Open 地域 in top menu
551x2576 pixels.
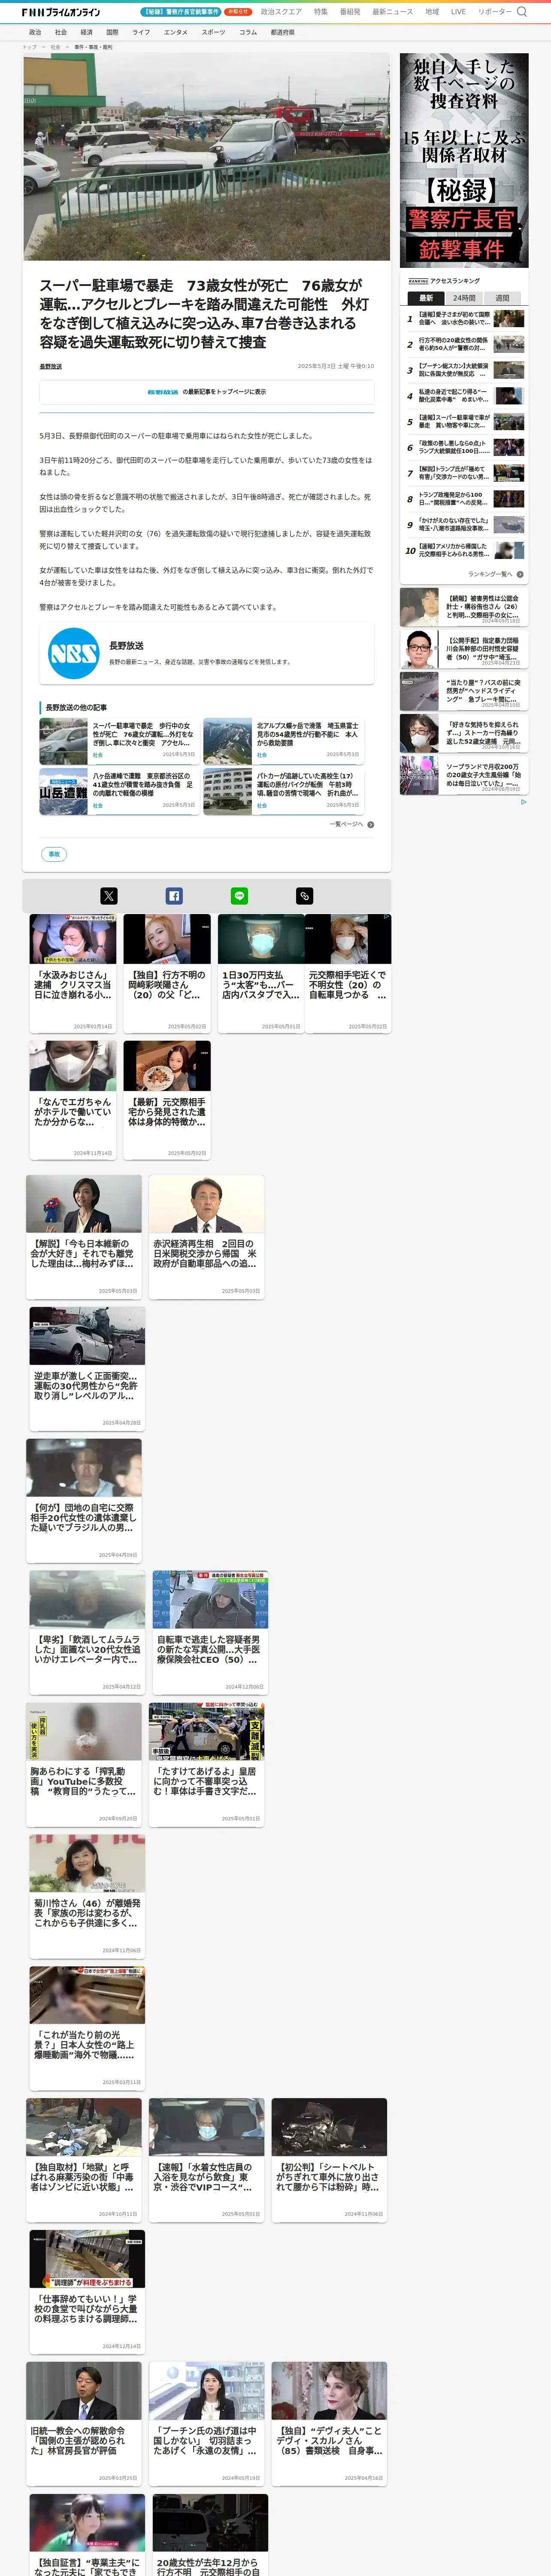click(x=432, y=12)
